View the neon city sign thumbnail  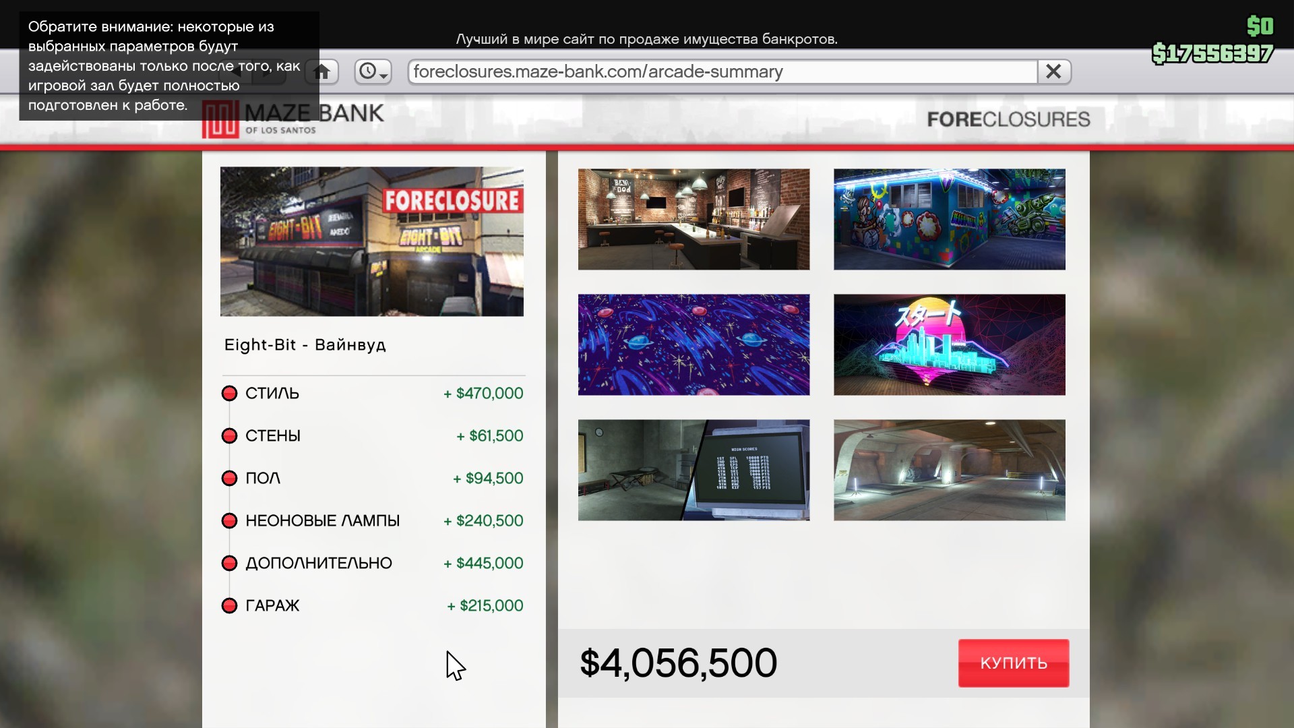[x=949, y=344]
